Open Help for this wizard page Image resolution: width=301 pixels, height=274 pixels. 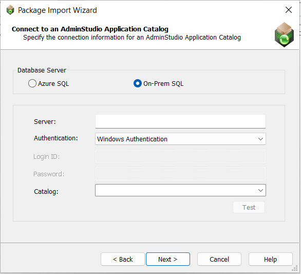click(x=271, y=259)
